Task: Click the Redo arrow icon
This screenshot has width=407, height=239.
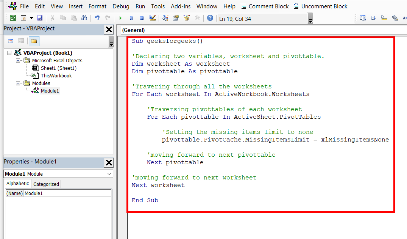Action: [108, 18]
